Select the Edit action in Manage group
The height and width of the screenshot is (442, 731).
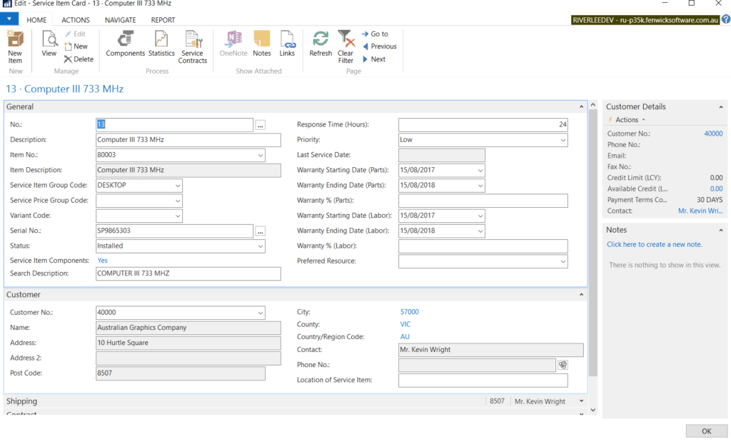pos(76,34)
